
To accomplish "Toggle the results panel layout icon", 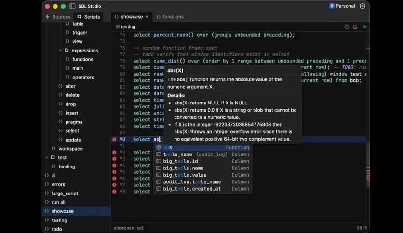I will pyautogui.click(x=355, y=27).
